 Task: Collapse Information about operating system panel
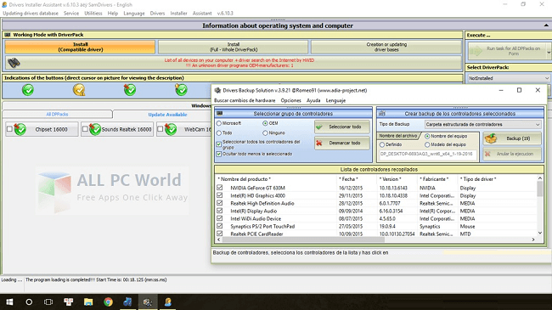coord(546,25)
